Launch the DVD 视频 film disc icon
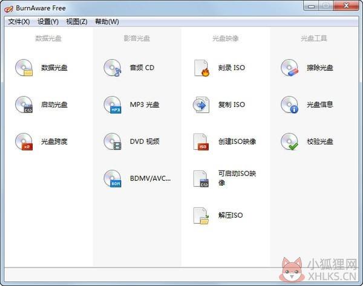 click(x=113, y=141)
